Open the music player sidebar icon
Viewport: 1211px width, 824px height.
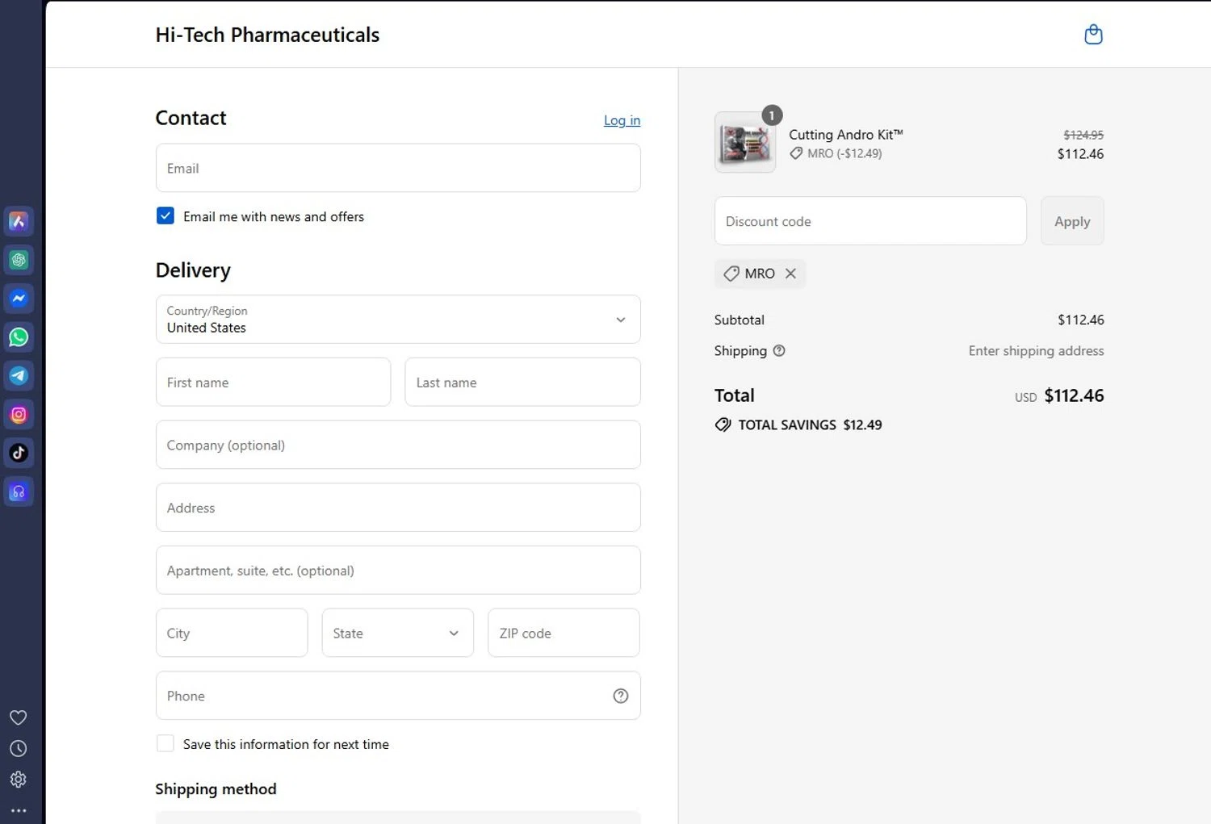coord(19,491)
